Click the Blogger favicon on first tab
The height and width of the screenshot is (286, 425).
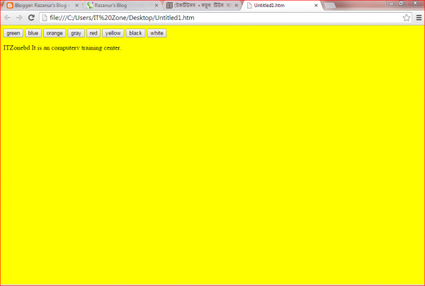[10, 6]
